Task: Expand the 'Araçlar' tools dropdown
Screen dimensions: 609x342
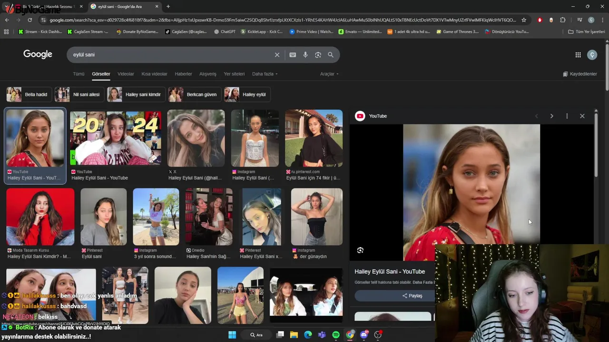Action: tap(329, 74)
